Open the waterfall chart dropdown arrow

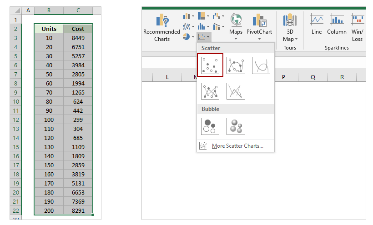223,16
